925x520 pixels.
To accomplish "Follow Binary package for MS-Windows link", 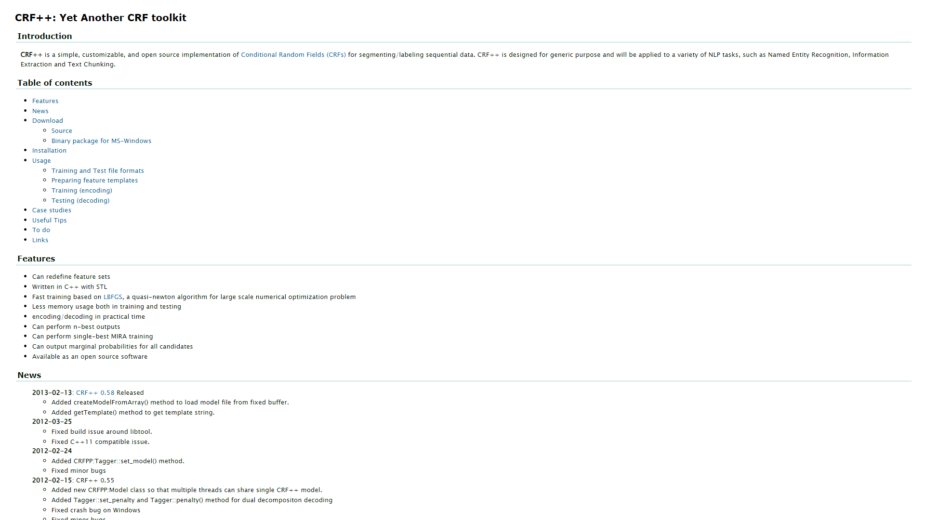I will tap(101, 141).
